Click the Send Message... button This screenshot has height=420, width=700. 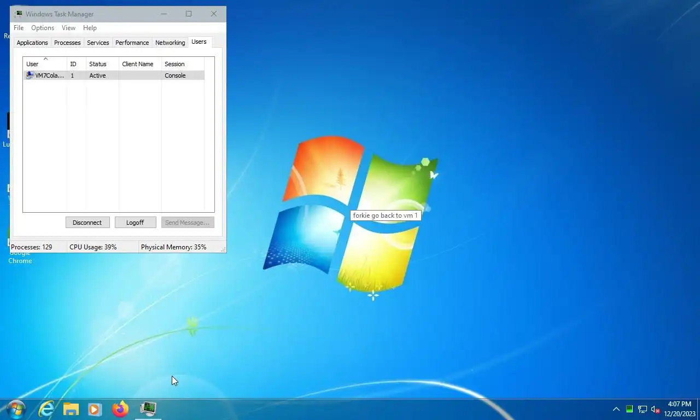(188, 223)
